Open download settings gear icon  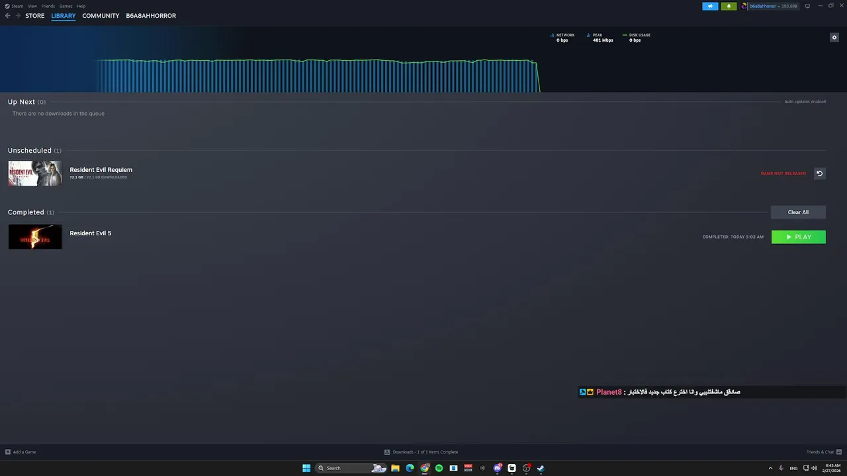(834, 37)
